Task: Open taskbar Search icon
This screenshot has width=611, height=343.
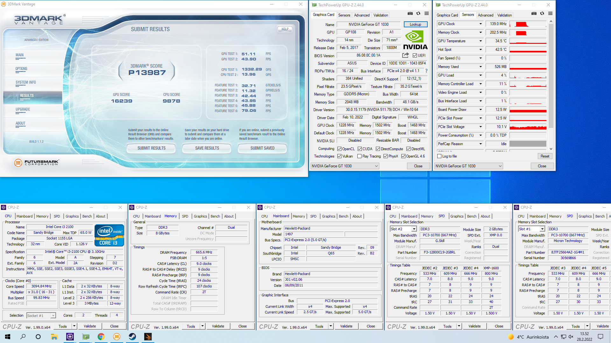Action: (23, 337)
